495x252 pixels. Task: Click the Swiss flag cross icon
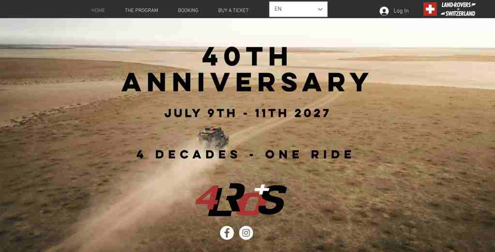tap(430, 9)
